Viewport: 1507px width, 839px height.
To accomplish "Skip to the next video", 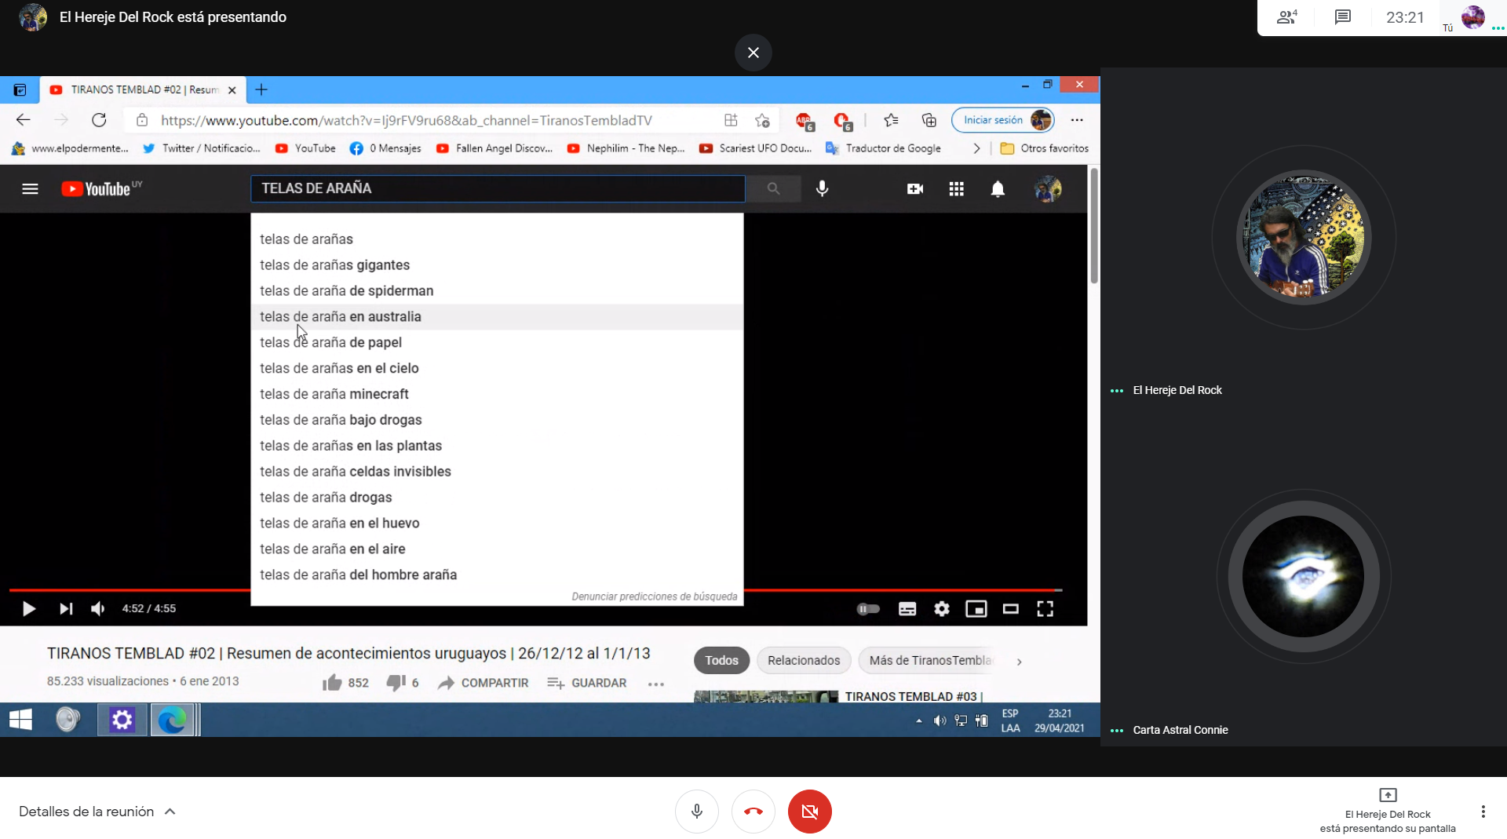I will click(66, 609).
